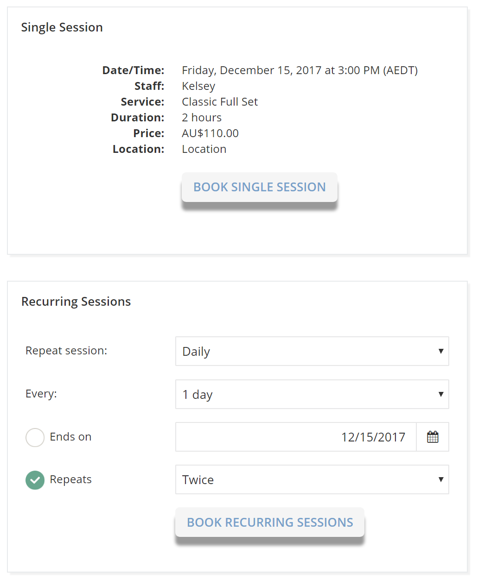Screen dimensions: 478x586
Task: Click the staff name Kelsey
Action: point(198,86)
